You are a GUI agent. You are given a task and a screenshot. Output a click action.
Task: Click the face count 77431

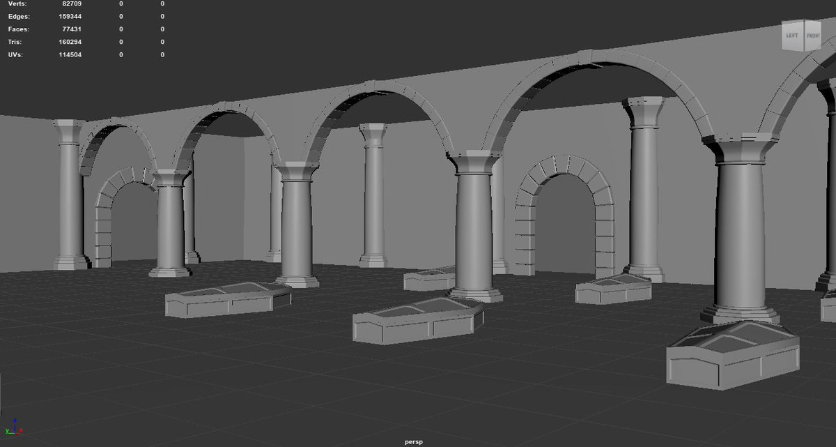click(72, 29)
